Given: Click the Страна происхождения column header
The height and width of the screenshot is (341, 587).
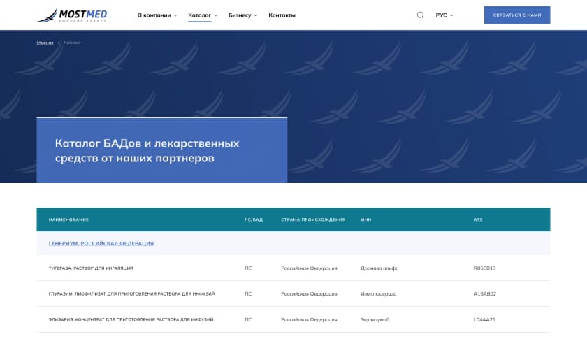Looking at the screenshot, I should point(313,219).
